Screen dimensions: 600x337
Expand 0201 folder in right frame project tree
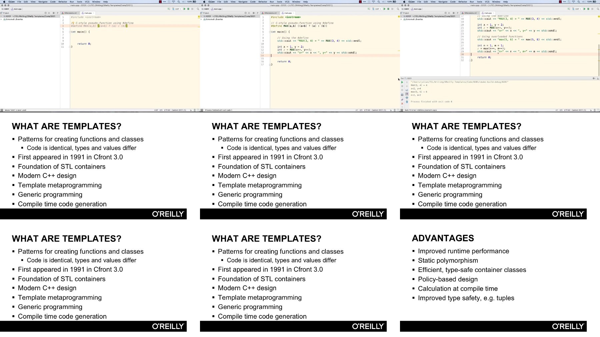(401, 16)
